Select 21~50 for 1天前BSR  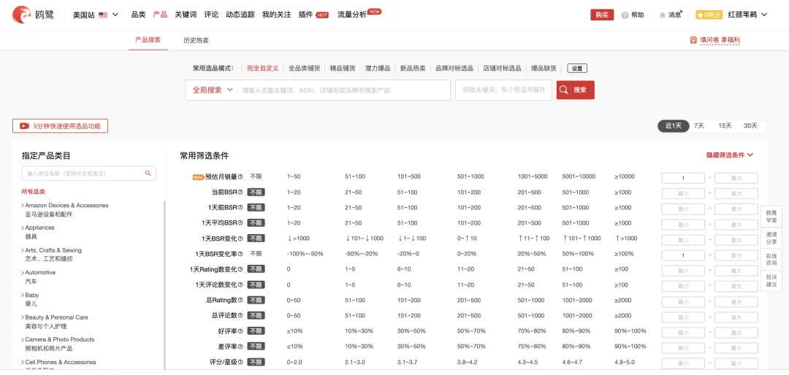tap(354, 208)
